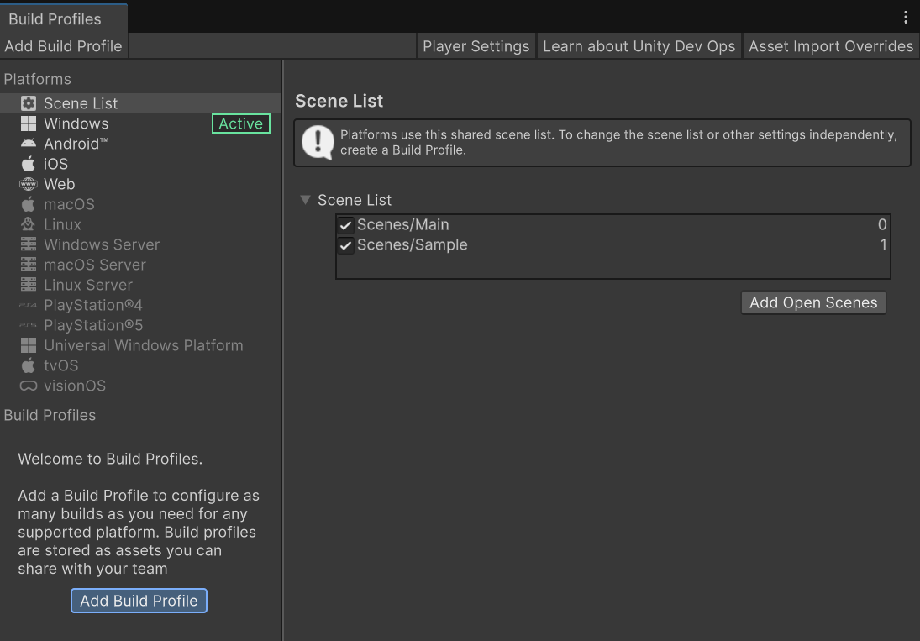
Task: Click Add Build Profile in the toolbar
Action: point(63,46)
